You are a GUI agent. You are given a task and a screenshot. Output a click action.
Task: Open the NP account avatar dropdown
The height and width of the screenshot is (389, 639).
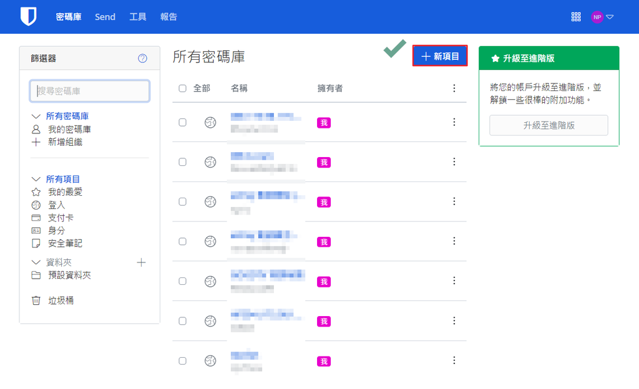pyautogui.click(x=603, y=17)
